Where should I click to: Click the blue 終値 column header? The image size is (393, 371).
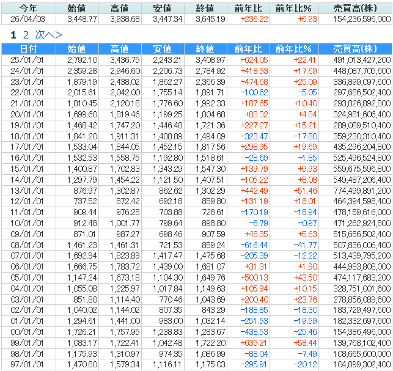(x=205, y=49)
